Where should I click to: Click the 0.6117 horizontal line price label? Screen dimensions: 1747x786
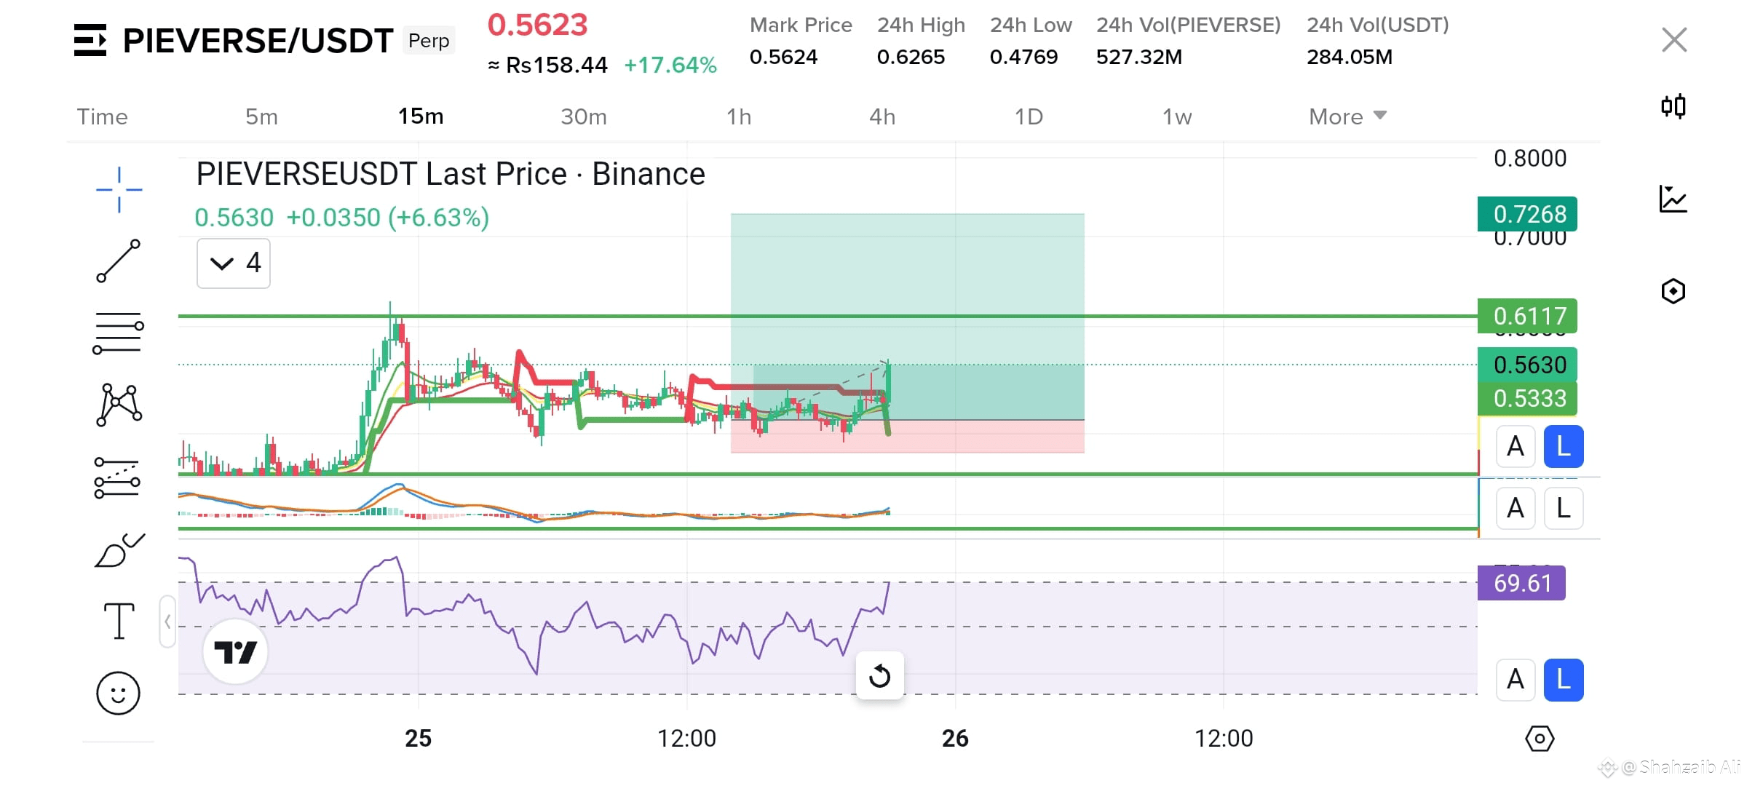click(1527, 316)
